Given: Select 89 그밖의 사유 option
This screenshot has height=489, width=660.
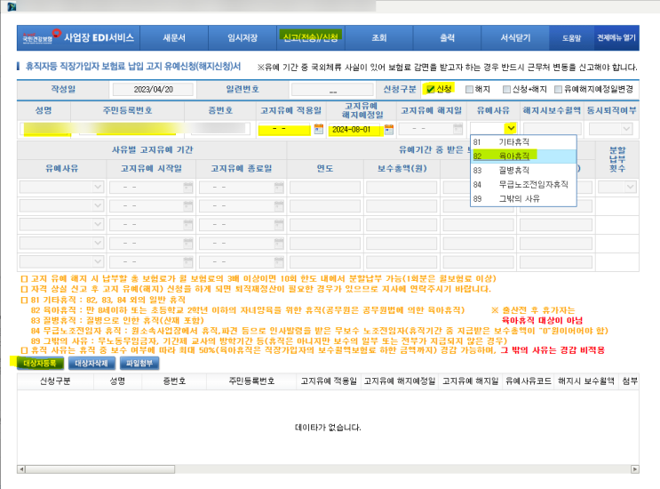Looking at the screenshot, I should click(x=523, y=198).
